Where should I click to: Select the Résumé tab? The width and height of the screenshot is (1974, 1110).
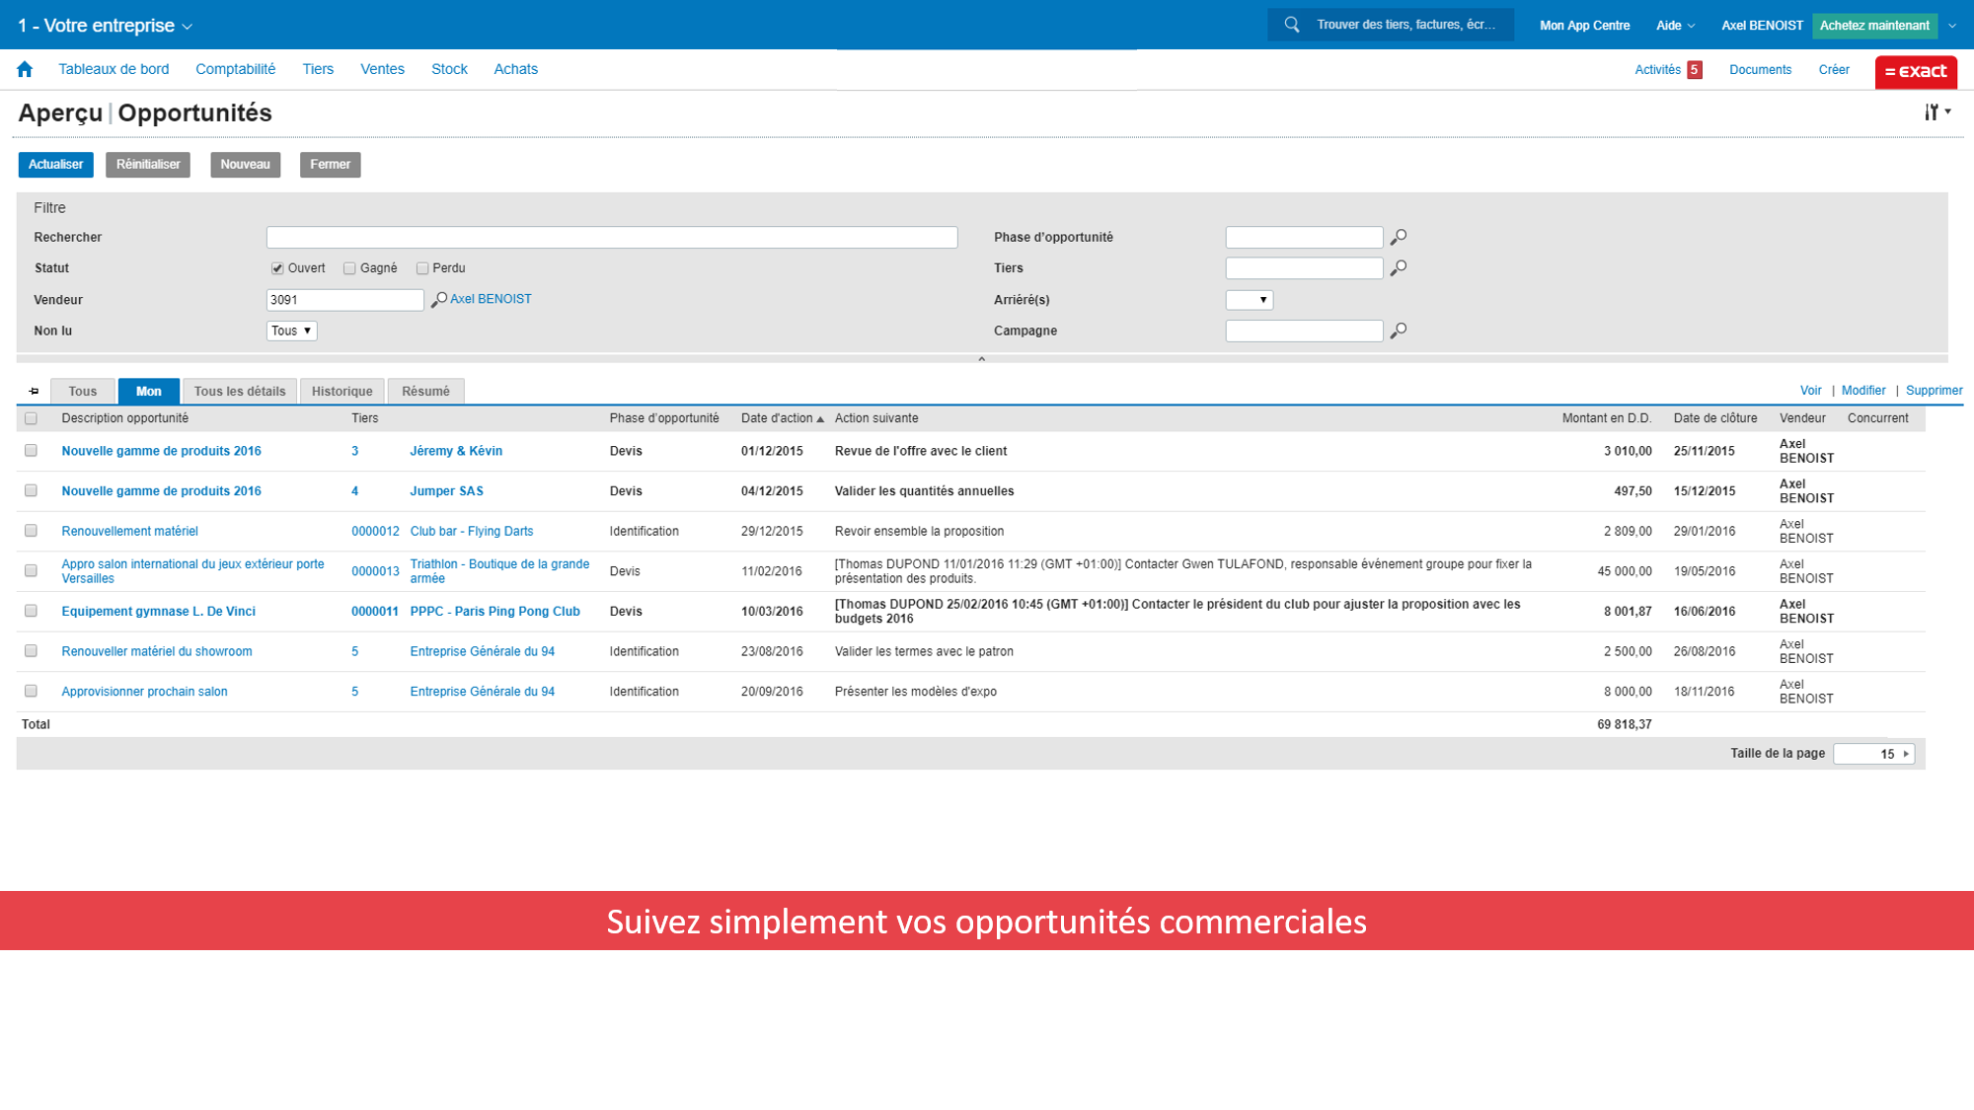tap(424, 391)
